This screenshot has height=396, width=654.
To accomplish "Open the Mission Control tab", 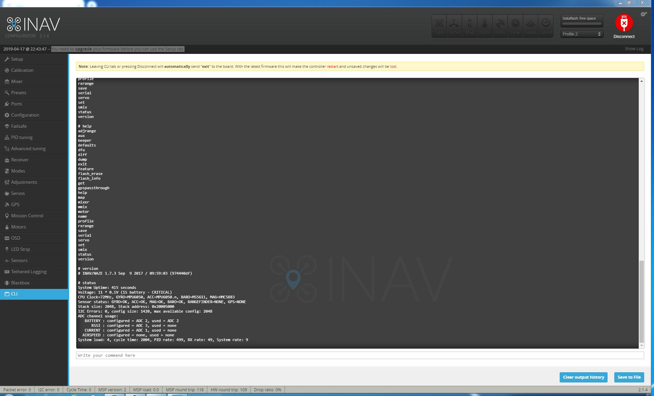I will [x=27, y=216].
